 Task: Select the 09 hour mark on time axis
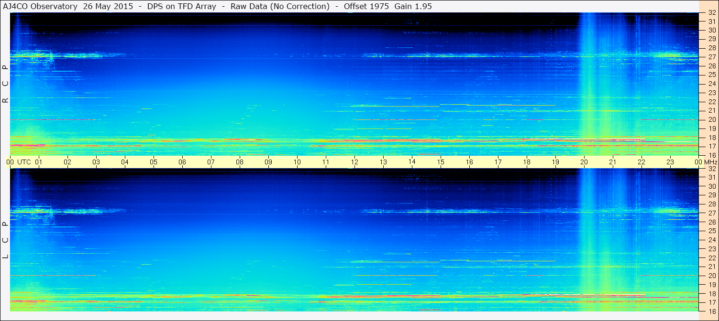(x=268, y=162)
